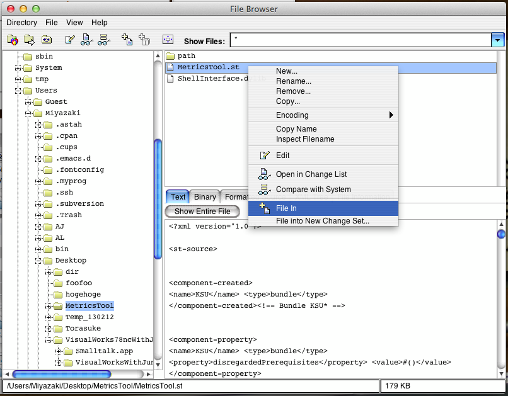Expand the System folder node
The image size is (508, 396).
[x=18, y=68]
